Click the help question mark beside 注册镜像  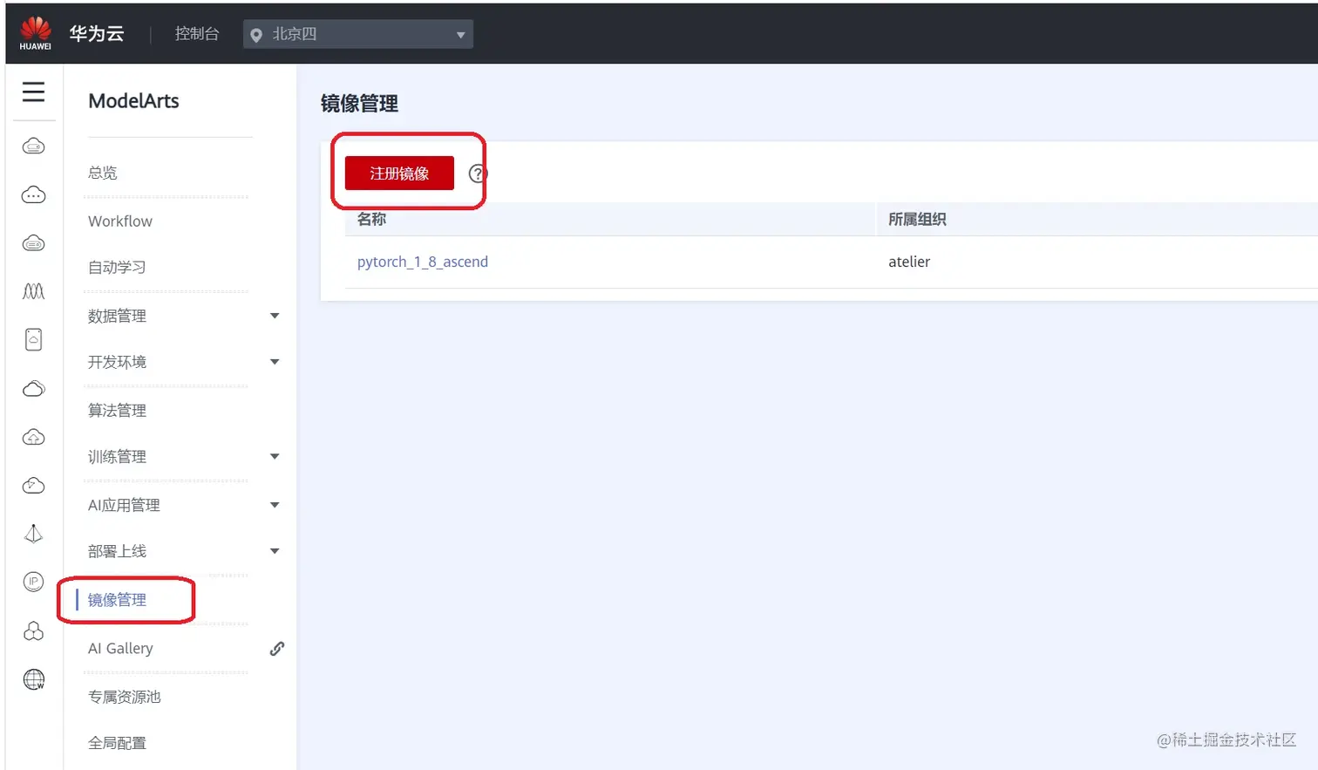(477, 174)
